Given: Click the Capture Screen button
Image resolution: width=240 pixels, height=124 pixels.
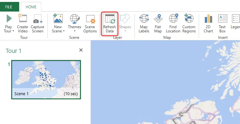Looking at the screenshot, I should [x=37, y=23].
